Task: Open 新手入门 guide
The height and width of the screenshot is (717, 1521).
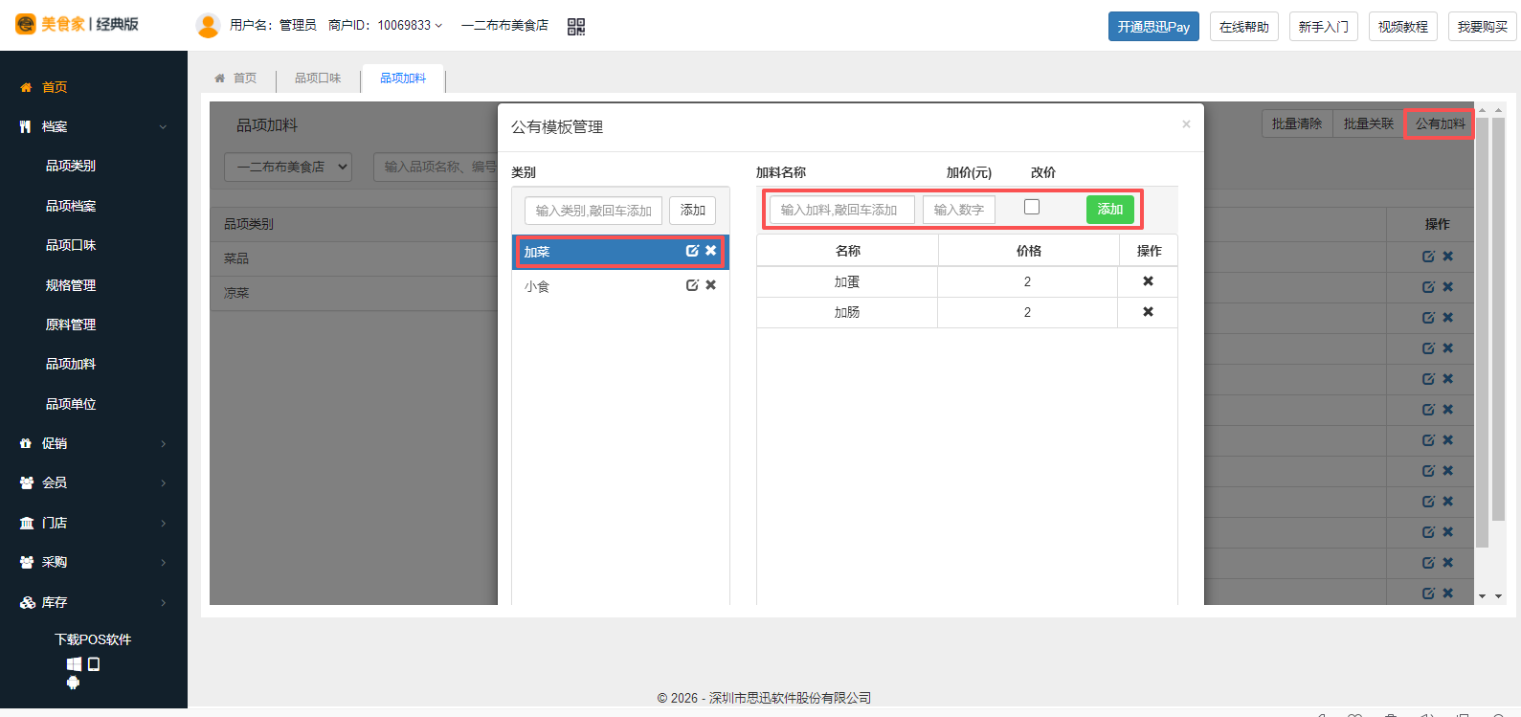Action: [1324, 27]
